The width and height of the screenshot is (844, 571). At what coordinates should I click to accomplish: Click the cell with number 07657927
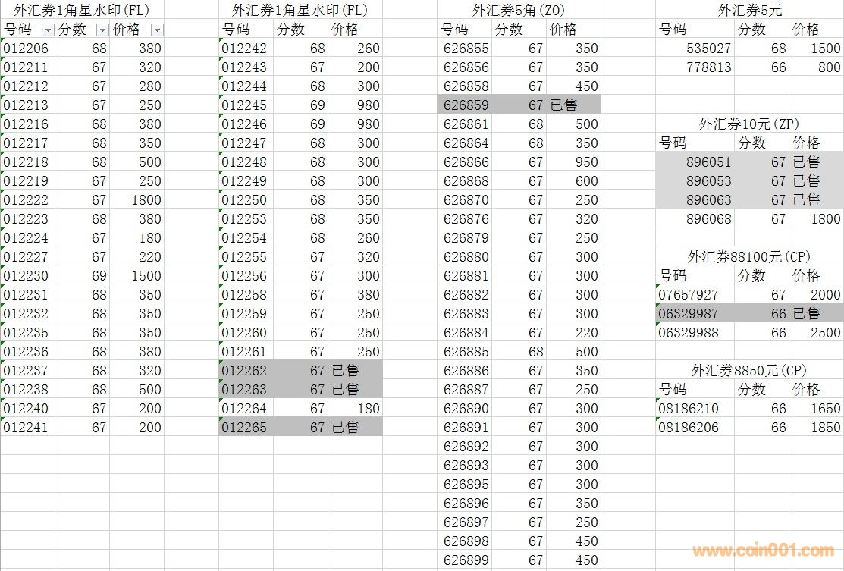click(689, 295)
